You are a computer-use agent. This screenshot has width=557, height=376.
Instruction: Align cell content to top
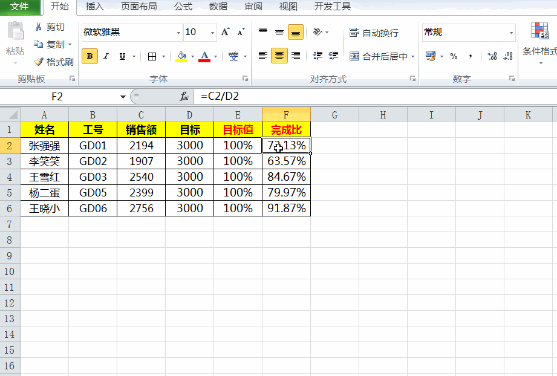(x=263, y=32)
